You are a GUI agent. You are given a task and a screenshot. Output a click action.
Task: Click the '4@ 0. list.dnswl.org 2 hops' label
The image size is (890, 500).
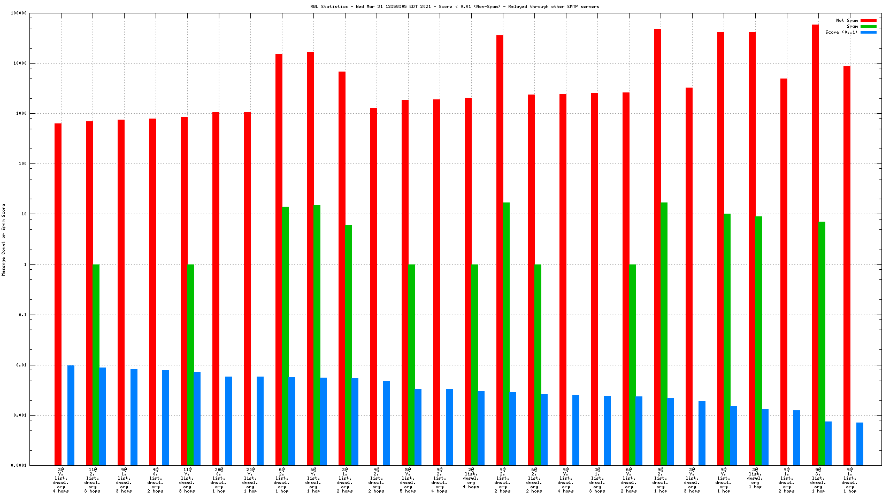[x=156, y=480]
